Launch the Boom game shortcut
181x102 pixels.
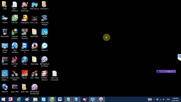tap(25, 75)
